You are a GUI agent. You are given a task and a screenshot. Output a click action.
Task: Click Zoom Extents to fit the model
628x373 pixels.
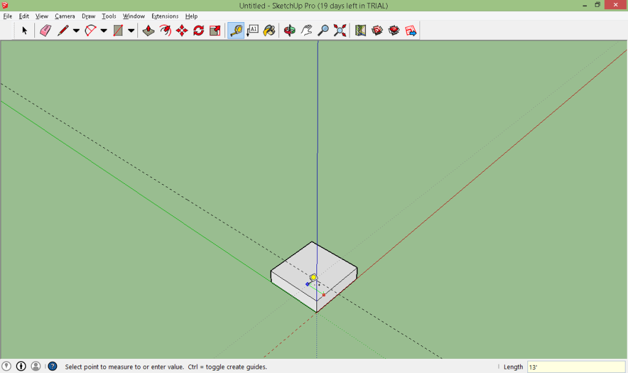[340, 29]
